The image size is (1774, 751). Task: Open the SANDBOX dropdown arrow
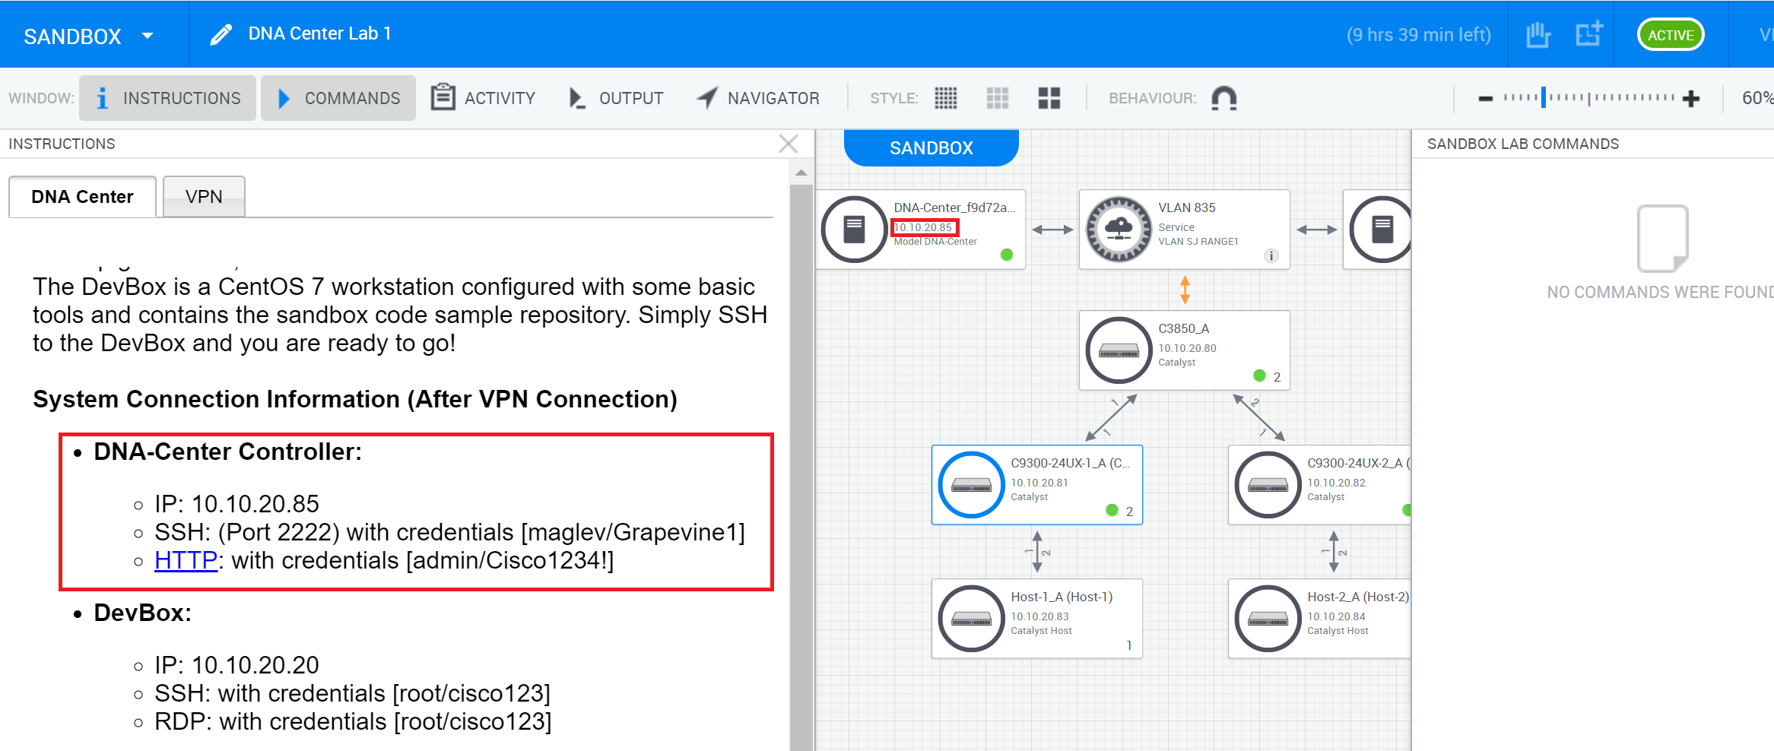148,36
